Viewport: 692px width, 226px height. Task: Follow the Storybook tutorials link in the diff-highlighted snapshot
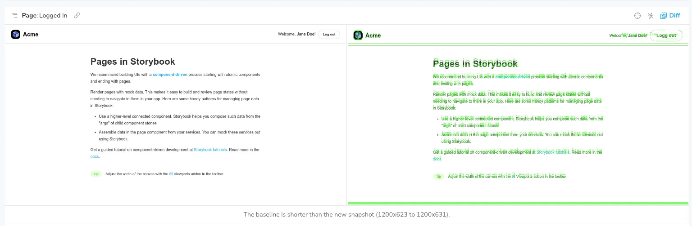point(552,152)
